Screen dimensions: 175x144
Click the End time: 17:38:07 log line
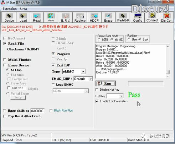(x=107, y=72)
